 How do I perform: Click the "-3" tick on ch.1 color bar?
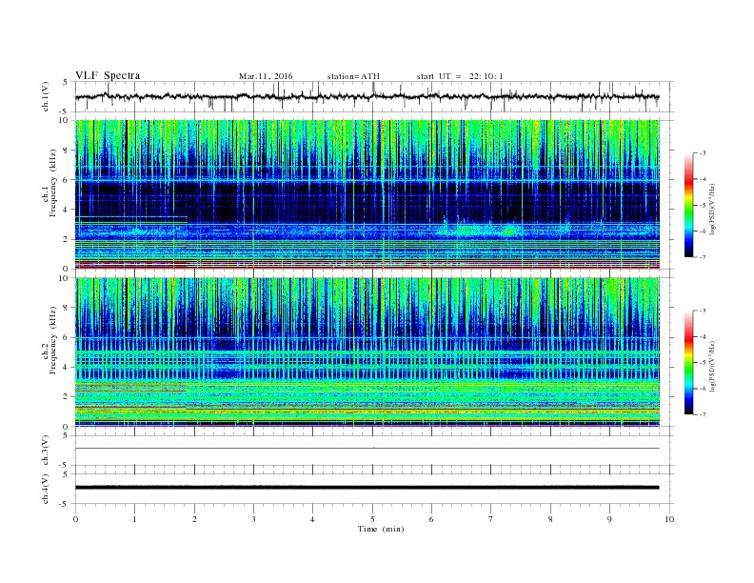702,153
